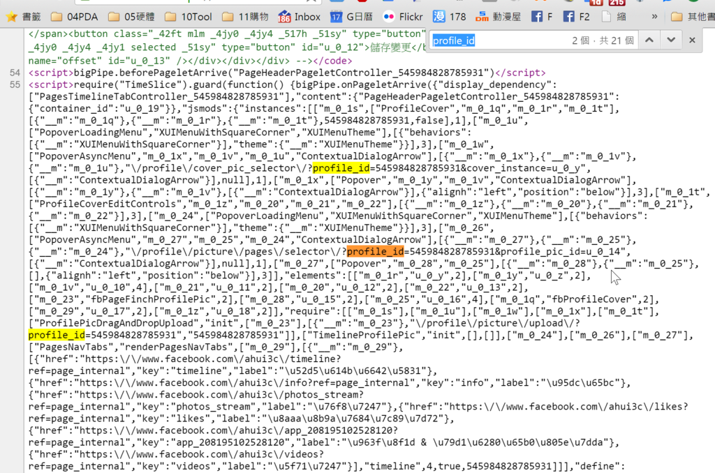Show hidden bookmarks with the » chevron
The image size is (715, 473).
coord(654,17)
